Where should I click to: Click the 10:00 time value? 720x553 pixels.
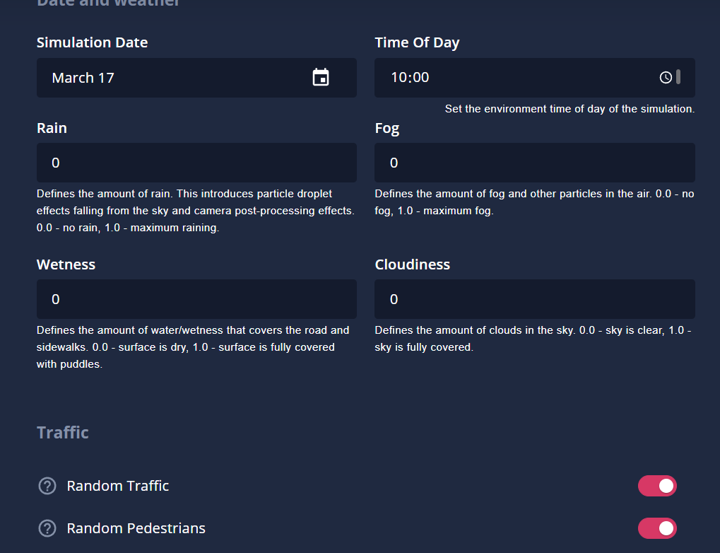[x=410, y=77]
